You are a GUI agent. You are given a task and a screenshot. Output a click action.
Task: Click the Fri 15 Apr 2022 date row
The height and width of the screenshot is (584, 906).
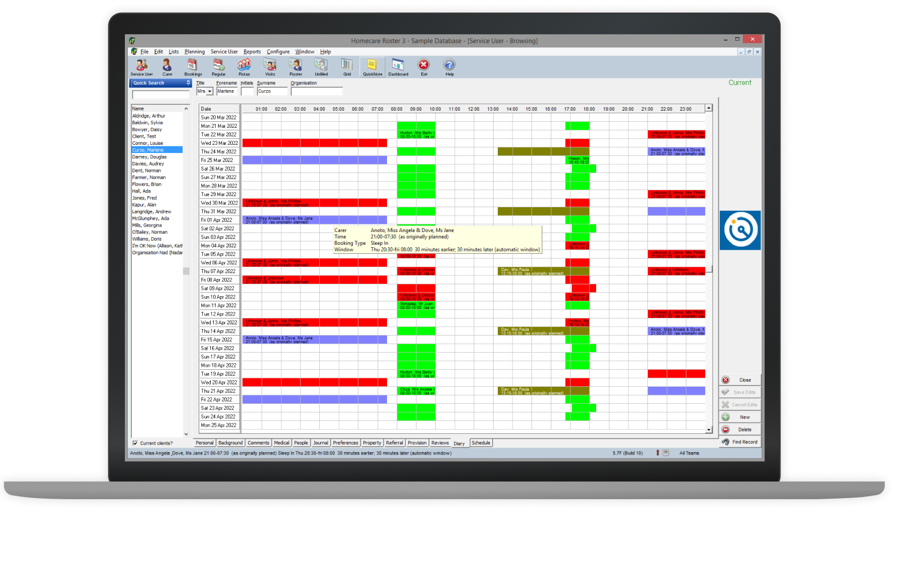pos(219,340)
